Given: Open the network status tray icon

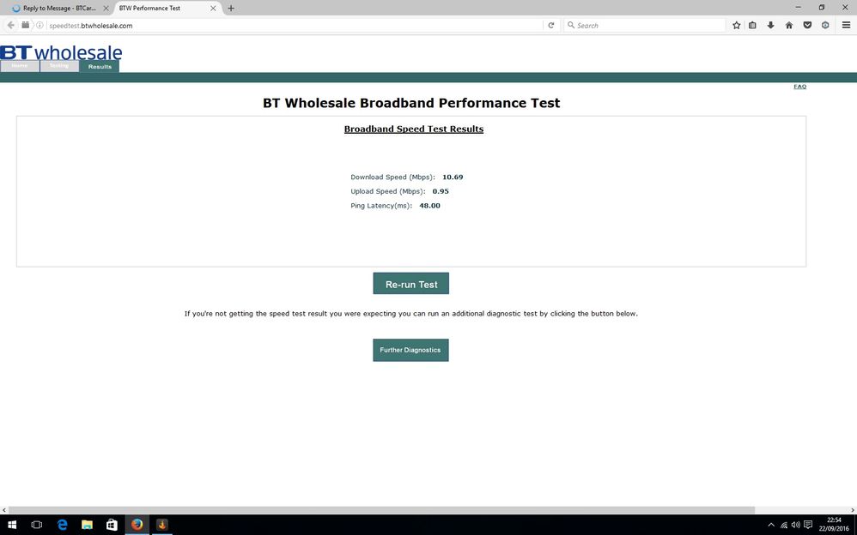Looking at the screenshot, I should tap(784, 525).
